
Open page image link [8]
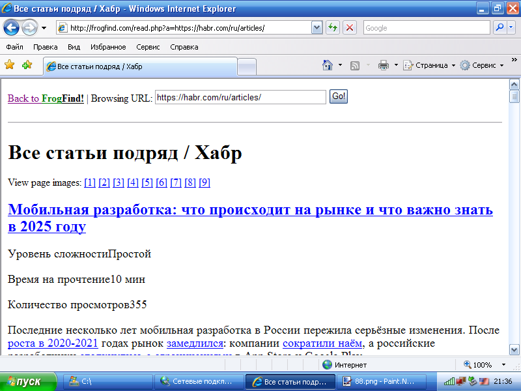190,182
